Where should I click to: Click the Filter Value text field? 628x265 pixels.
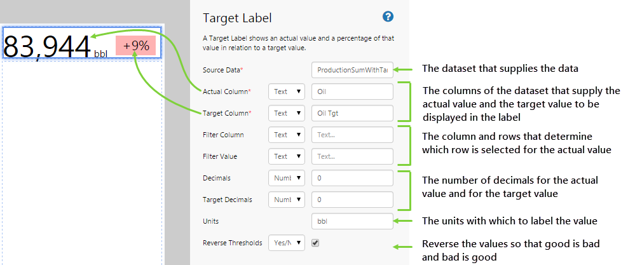tap(353, 156)
